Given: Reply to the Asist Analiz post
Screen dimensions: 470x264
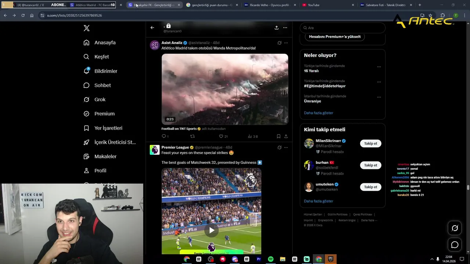Looking at the screenshot, I should click(x=165, y=136).
